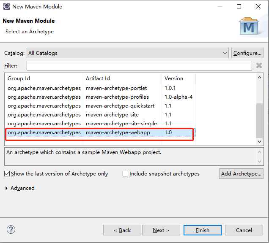Screen dimensions: 269x243
Task: Select the maven-archetype-portlet row
Action: 116,88
